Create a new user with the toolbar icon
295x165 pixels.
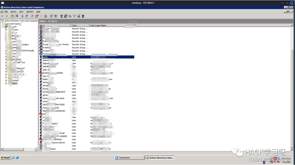point(61,16)
